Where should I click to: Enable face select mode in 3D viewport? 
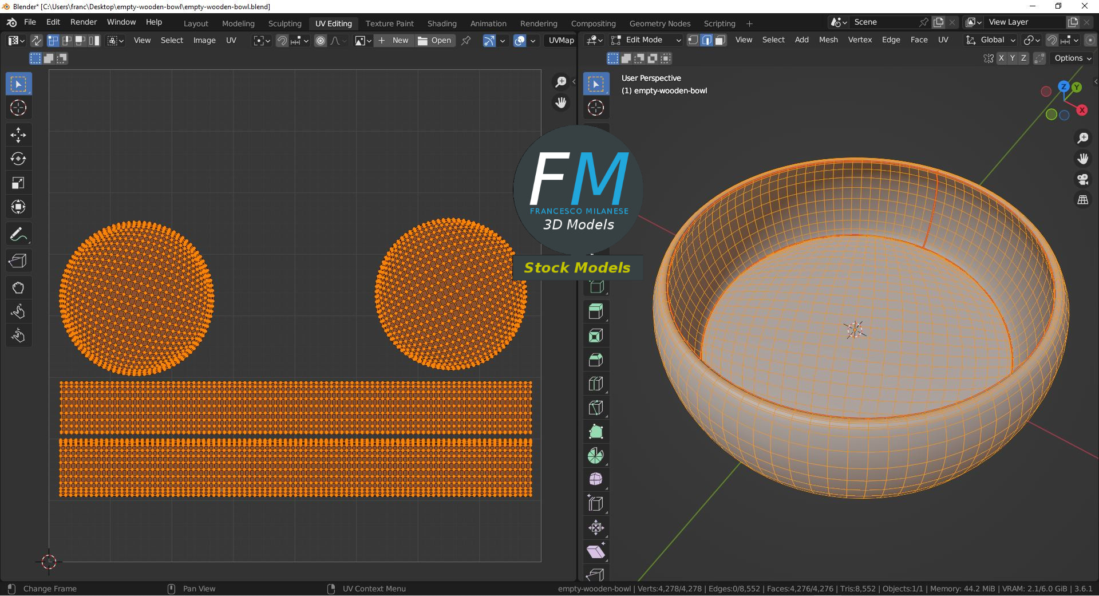[720, 40]
